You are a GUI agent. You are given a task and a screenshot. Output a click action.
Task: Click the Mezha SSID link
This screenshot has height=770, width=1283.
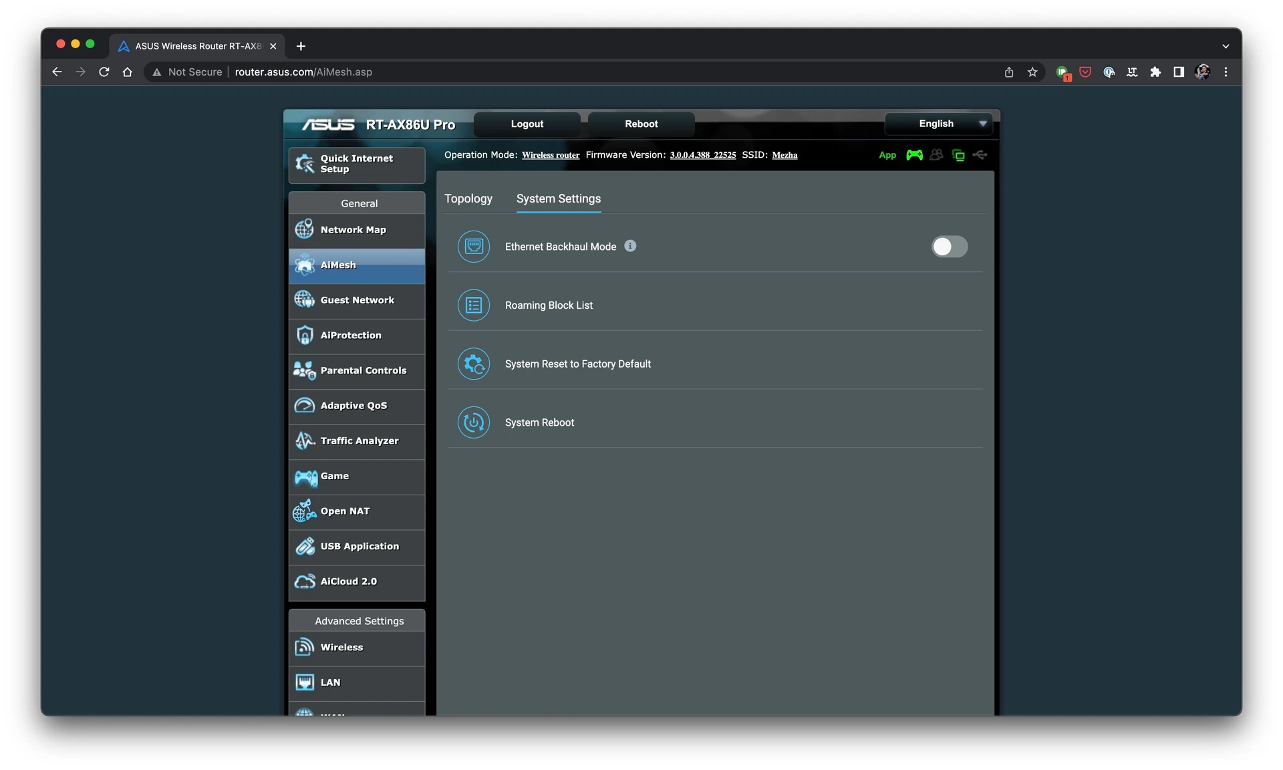[x=785, y=155]
